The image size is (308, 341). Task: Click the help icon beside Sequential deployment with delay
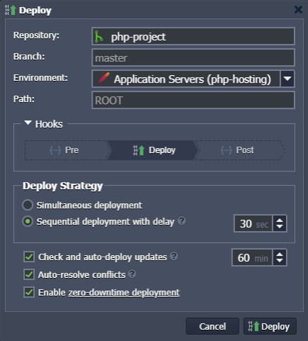(181, 221)
